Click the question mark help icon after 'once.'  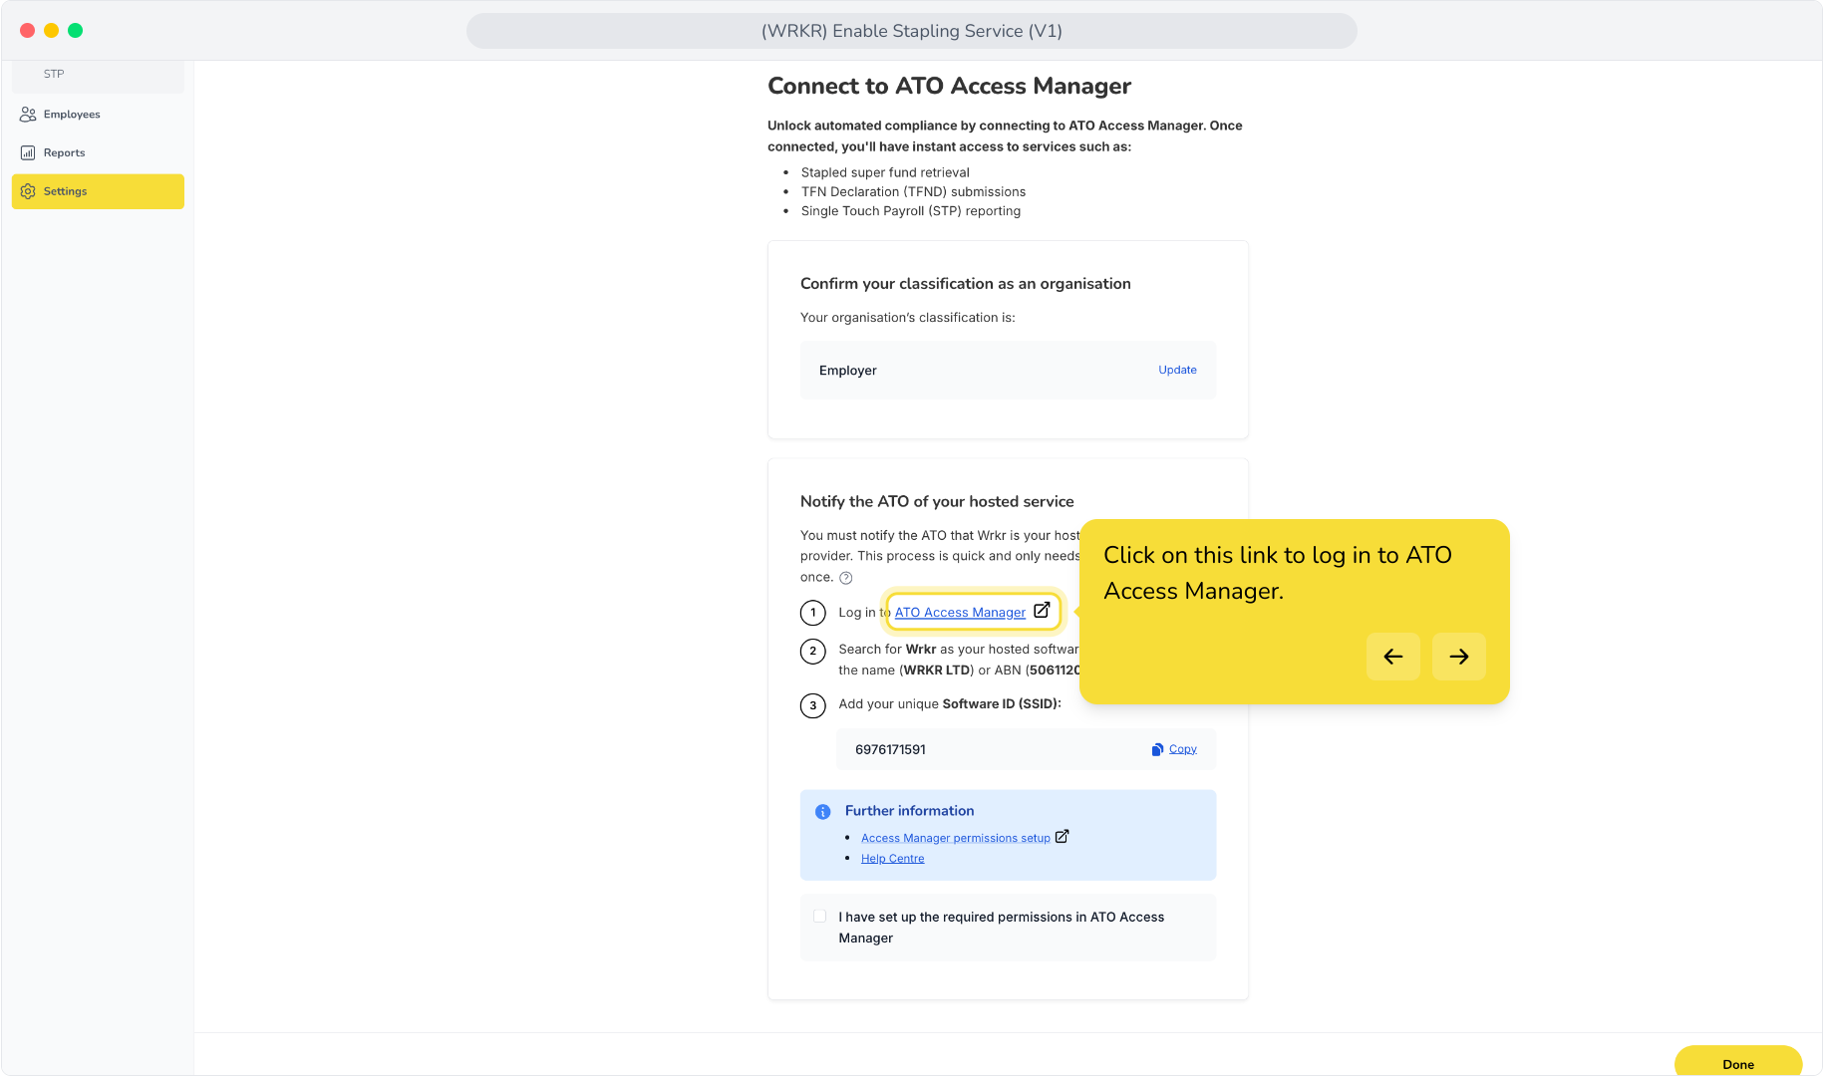pos(846,578)
